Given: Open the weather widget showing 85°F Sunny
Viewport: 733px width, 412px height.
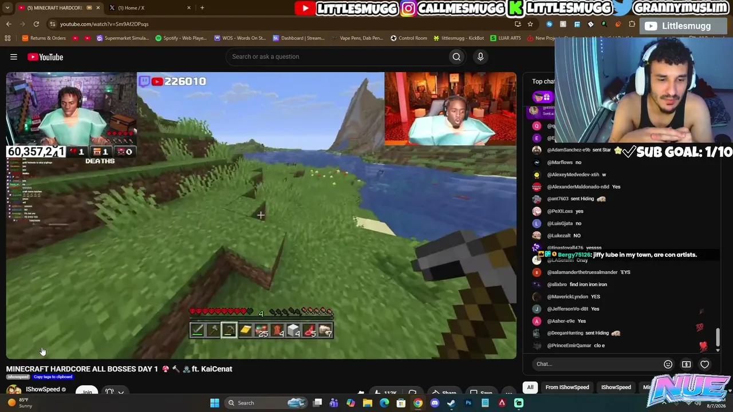Looking at the screenshot, I should coord(20,403).
